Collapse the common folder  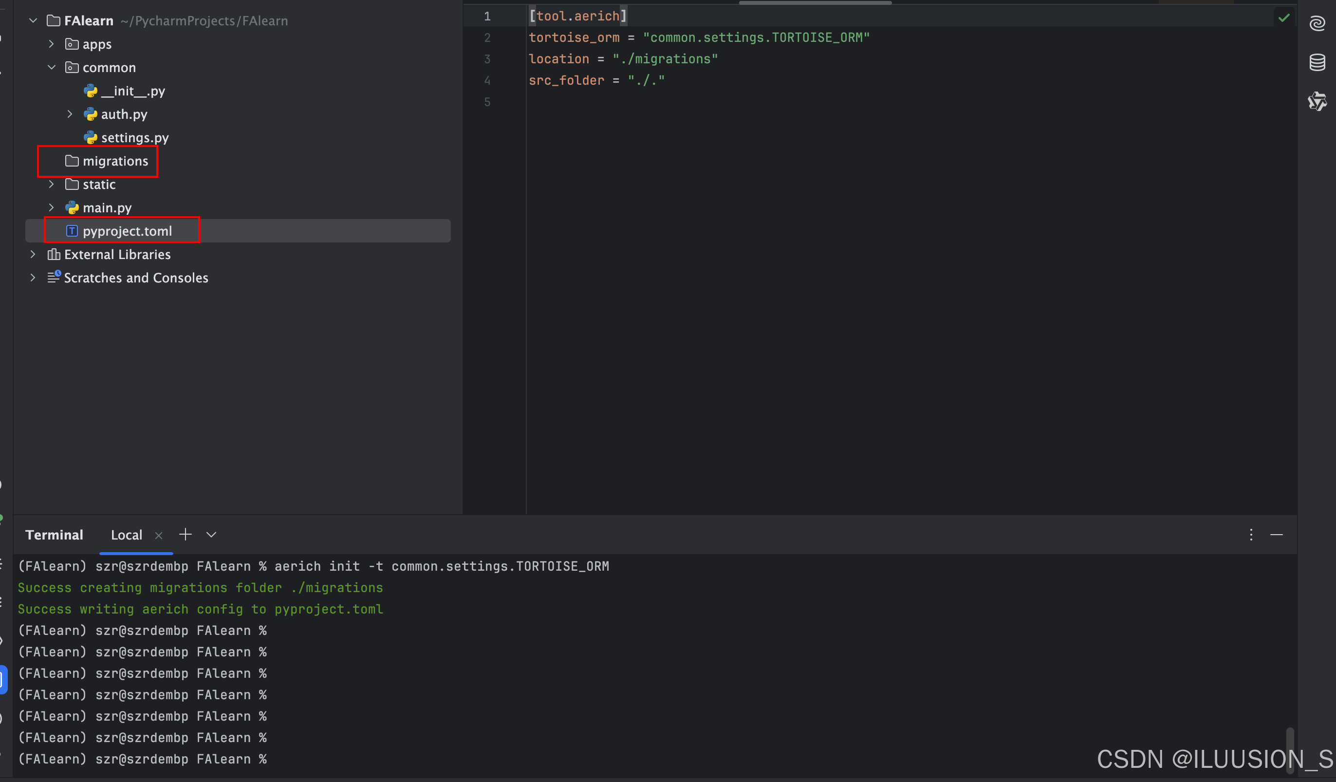point(52,67)
